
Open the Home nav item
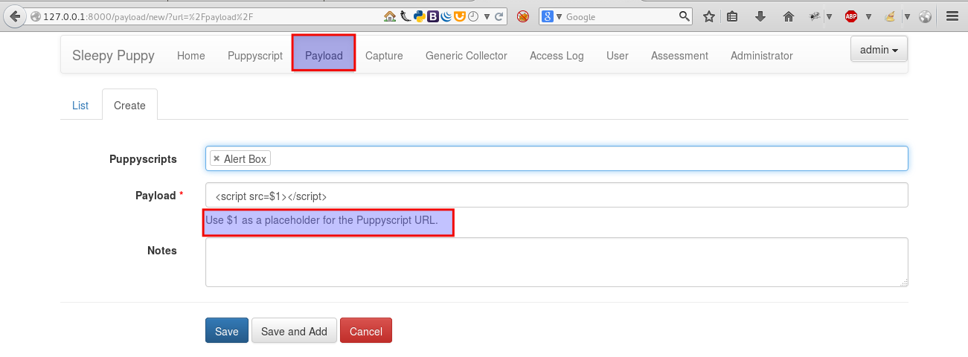click(191, 55)
